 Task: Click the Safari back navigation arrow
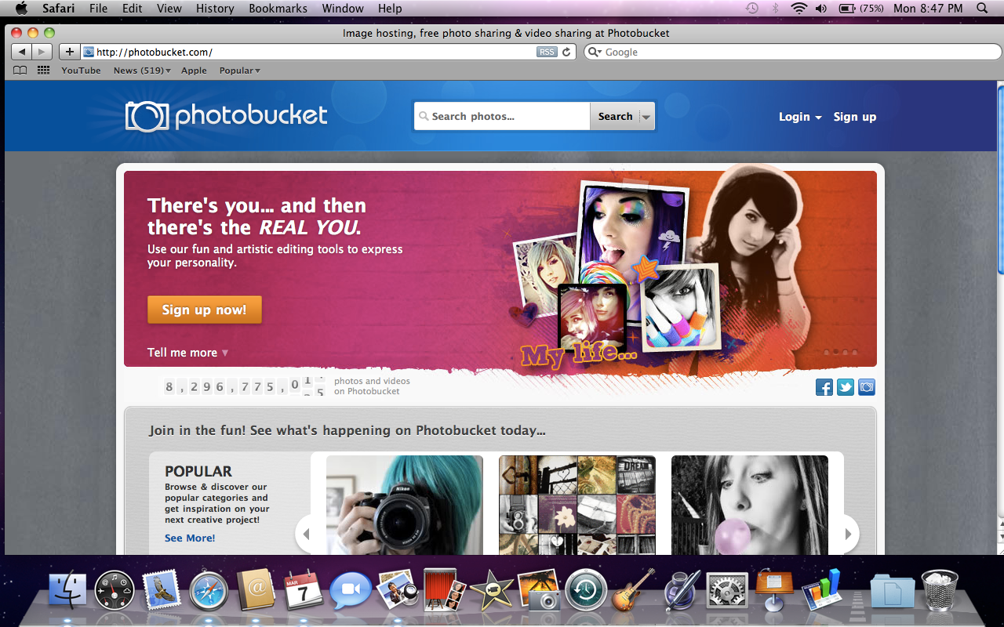point(22,52)
